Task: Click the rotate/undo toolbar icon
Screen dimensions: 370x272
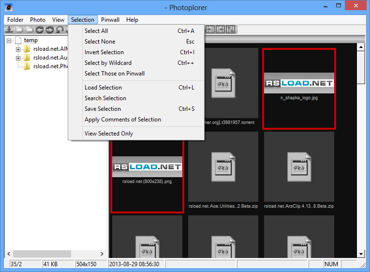Action: pyautogui.click(x=60, y=30)
